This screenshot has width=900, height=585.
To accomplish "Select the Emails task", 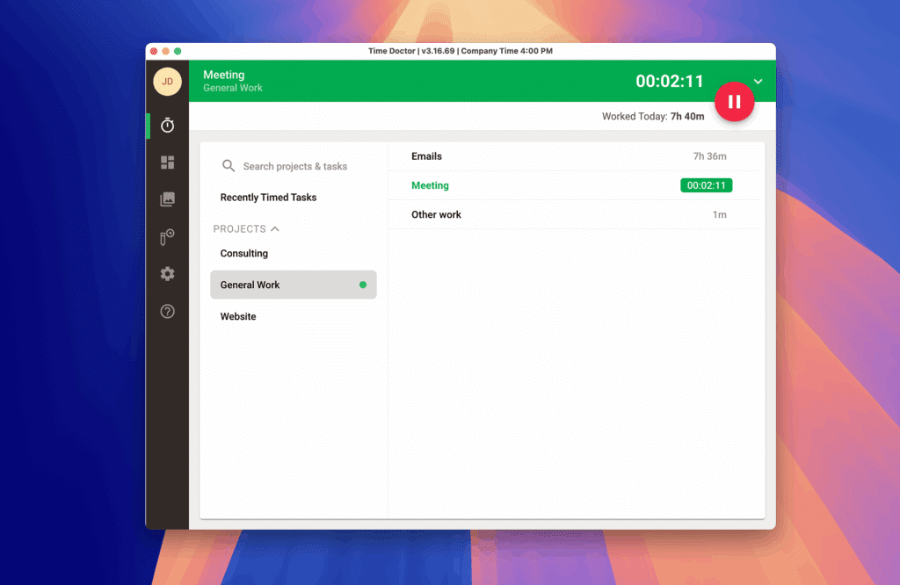I will (574, 156).
